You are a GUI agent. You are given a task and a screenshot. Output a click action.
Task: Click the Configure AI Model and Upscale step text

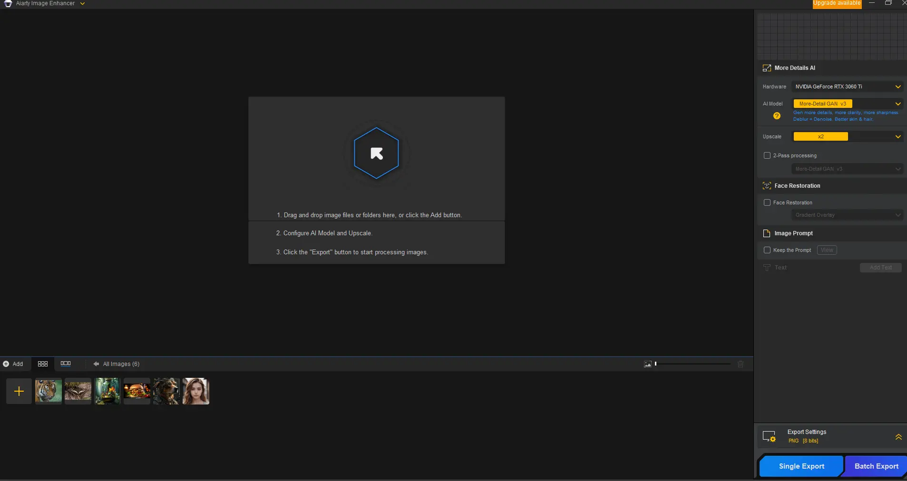324,233
